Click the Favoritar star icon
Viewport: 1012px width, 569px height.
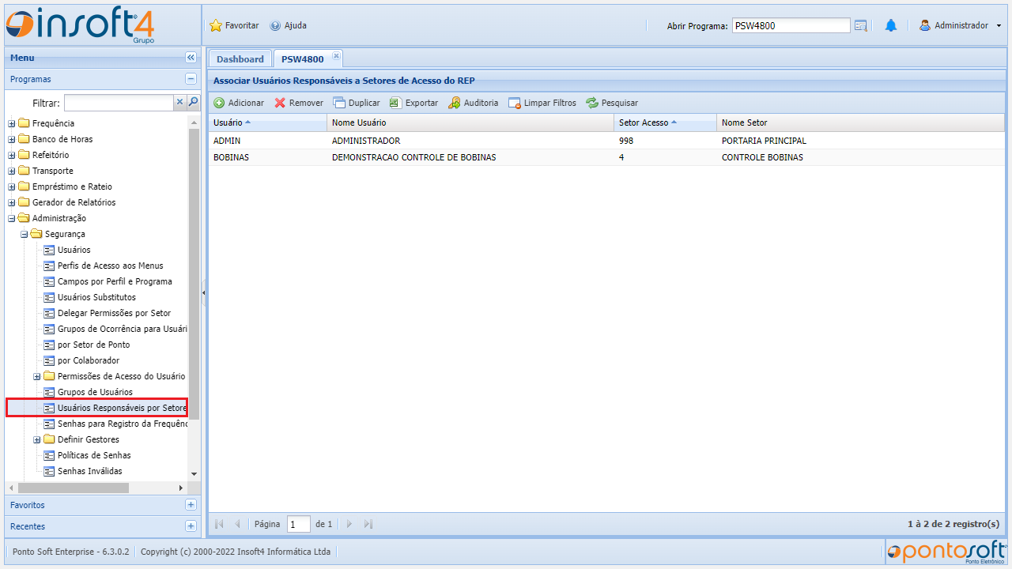click(x=216, y=25)
